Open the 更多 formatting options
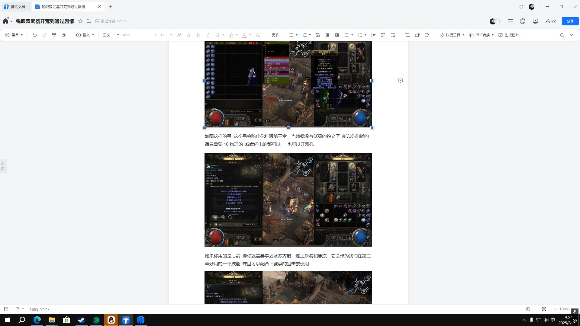 pos(272,35)
